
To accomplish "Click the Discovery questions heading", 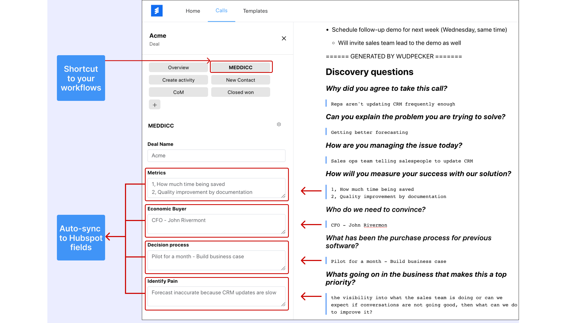I will [x=369, y=72].
